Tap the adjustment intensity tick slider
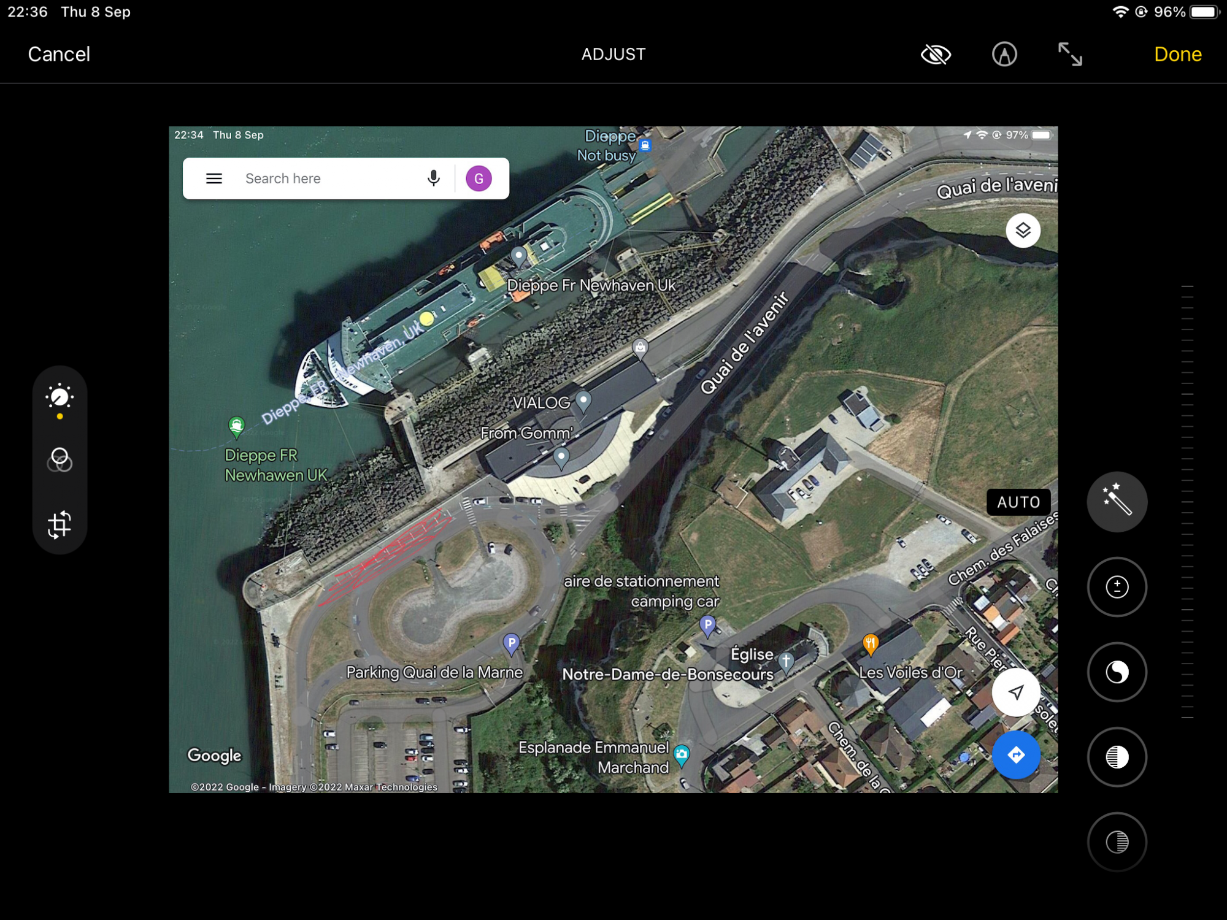This screenshot has width=1227, height=920. (x=1187, y=502)
